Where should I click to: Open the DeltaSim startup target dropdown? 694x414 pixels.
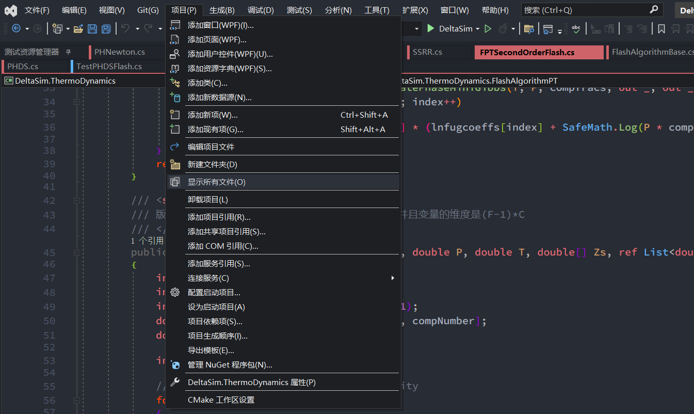pyautogui.click(x=478, y=29)
